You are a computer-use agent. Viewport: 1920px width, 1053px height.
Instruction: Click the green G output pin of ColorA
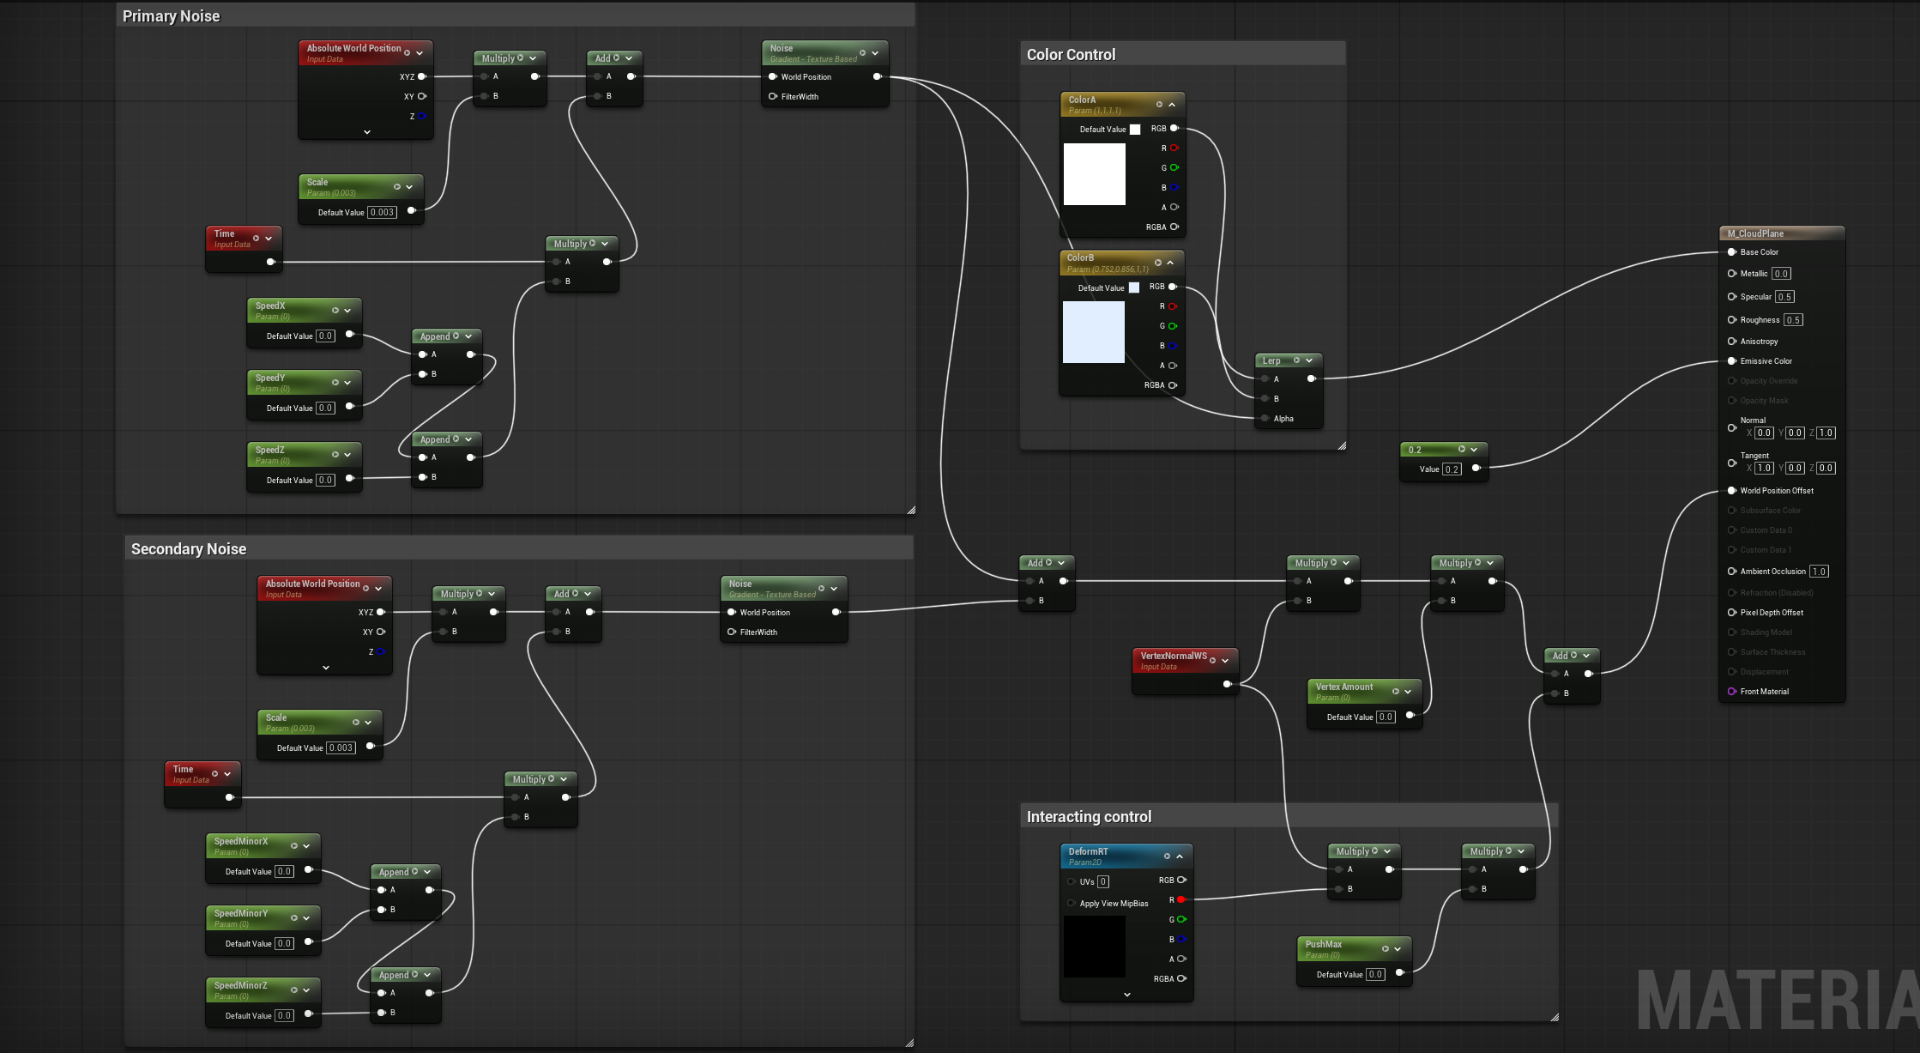1174,167
